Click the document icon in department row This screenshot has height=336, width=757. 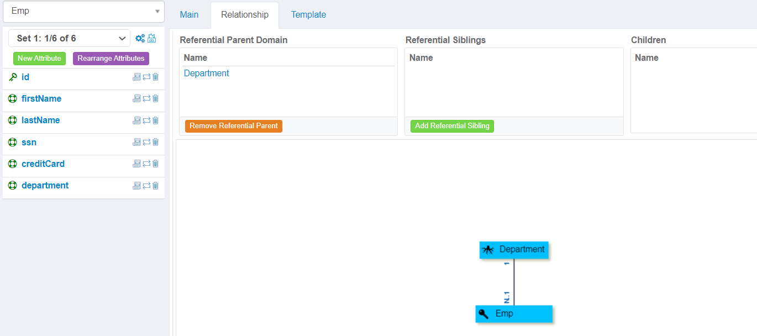point(137,186)
